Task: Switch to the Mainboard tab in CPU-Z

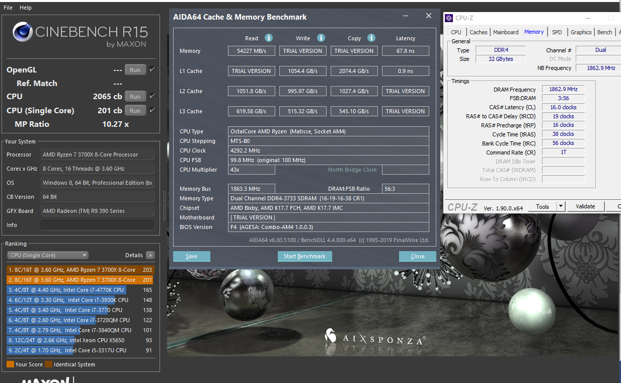Action: 506,32
